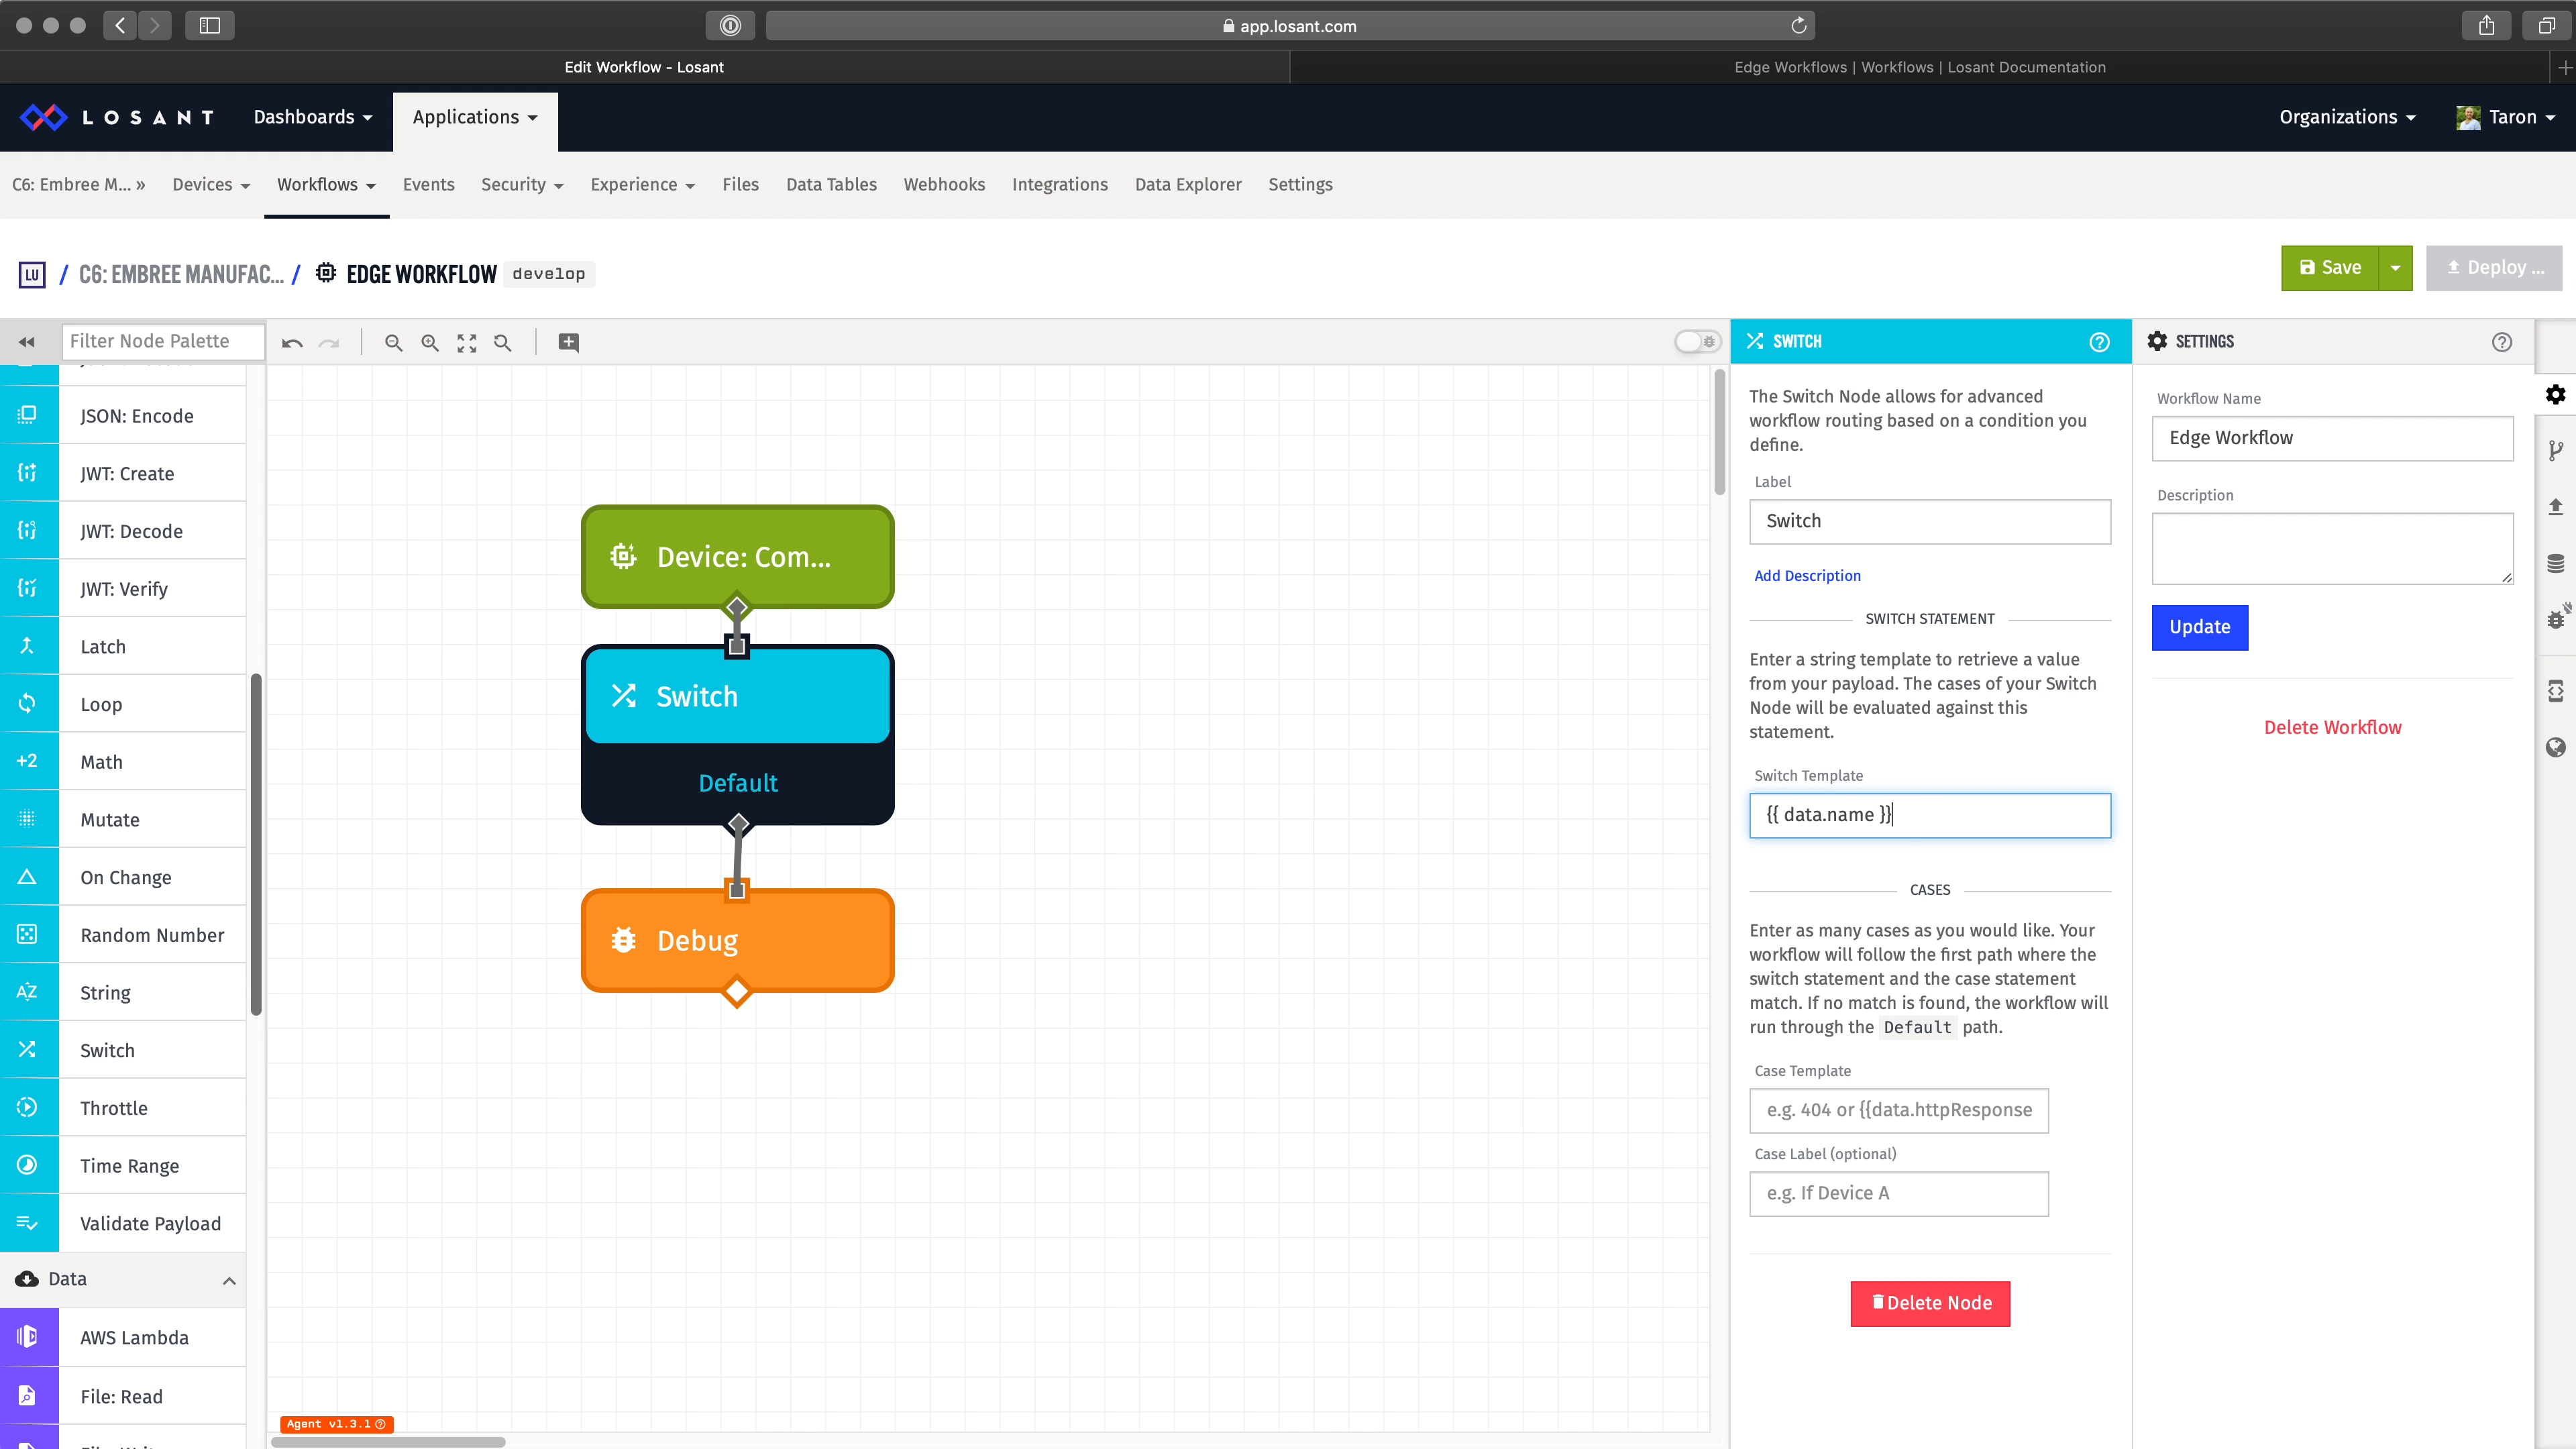Screen dimensions: 2576x1449
Task: Open the Devices submenu
Action: pyautogui.click(x=211, y=184)
